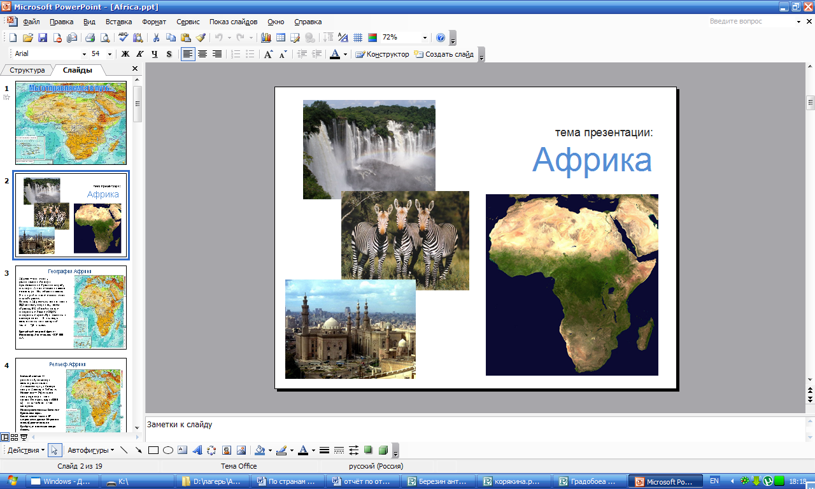Increase font size with large A icon
The width and height of the screenshot is (815, 489).
pyautogui.click(x=268, y=54)
